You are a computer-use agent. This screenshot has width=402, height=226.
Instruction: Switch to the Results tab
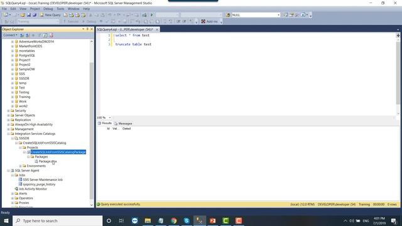click(x=105, y=123)
